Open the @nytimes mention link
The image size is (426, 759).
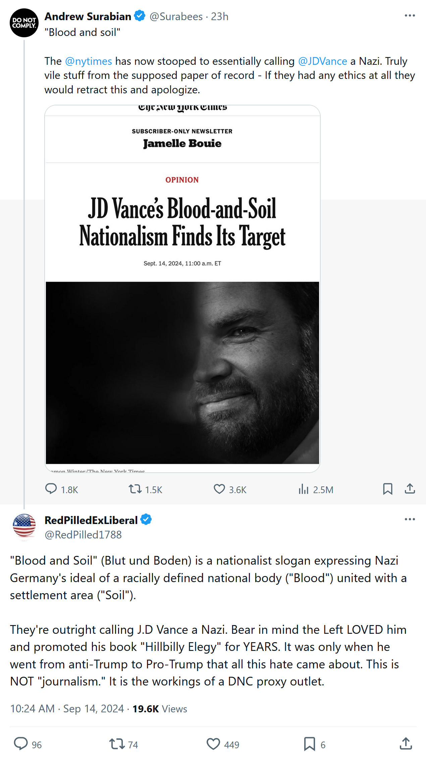pos(88,61)
